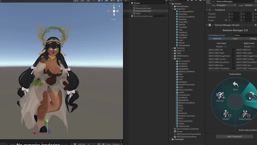Select the BodyMat material asset
Image resolution: width=257 pixels, height=145 pixels.
tap(181, 14)
